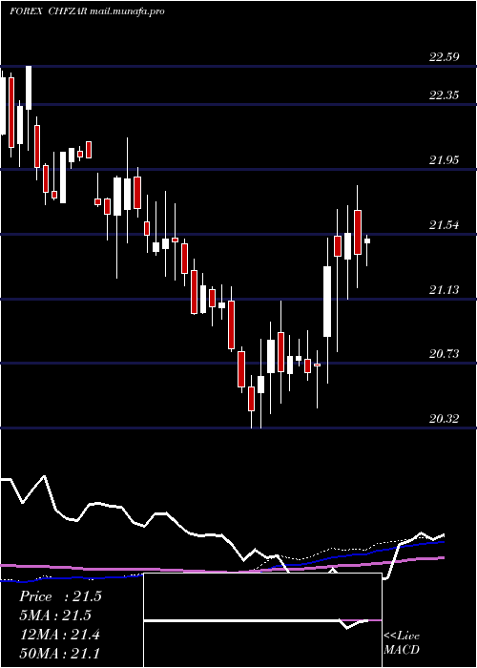Click the '5MA : 21.5' readout

(55, 616)
